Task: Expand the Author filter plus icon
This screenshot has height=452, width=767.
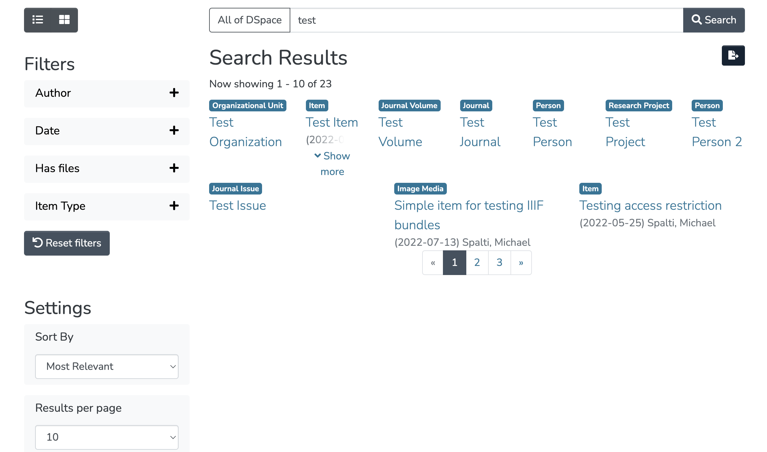Action: pyautogui.click(x=174, y=93)
